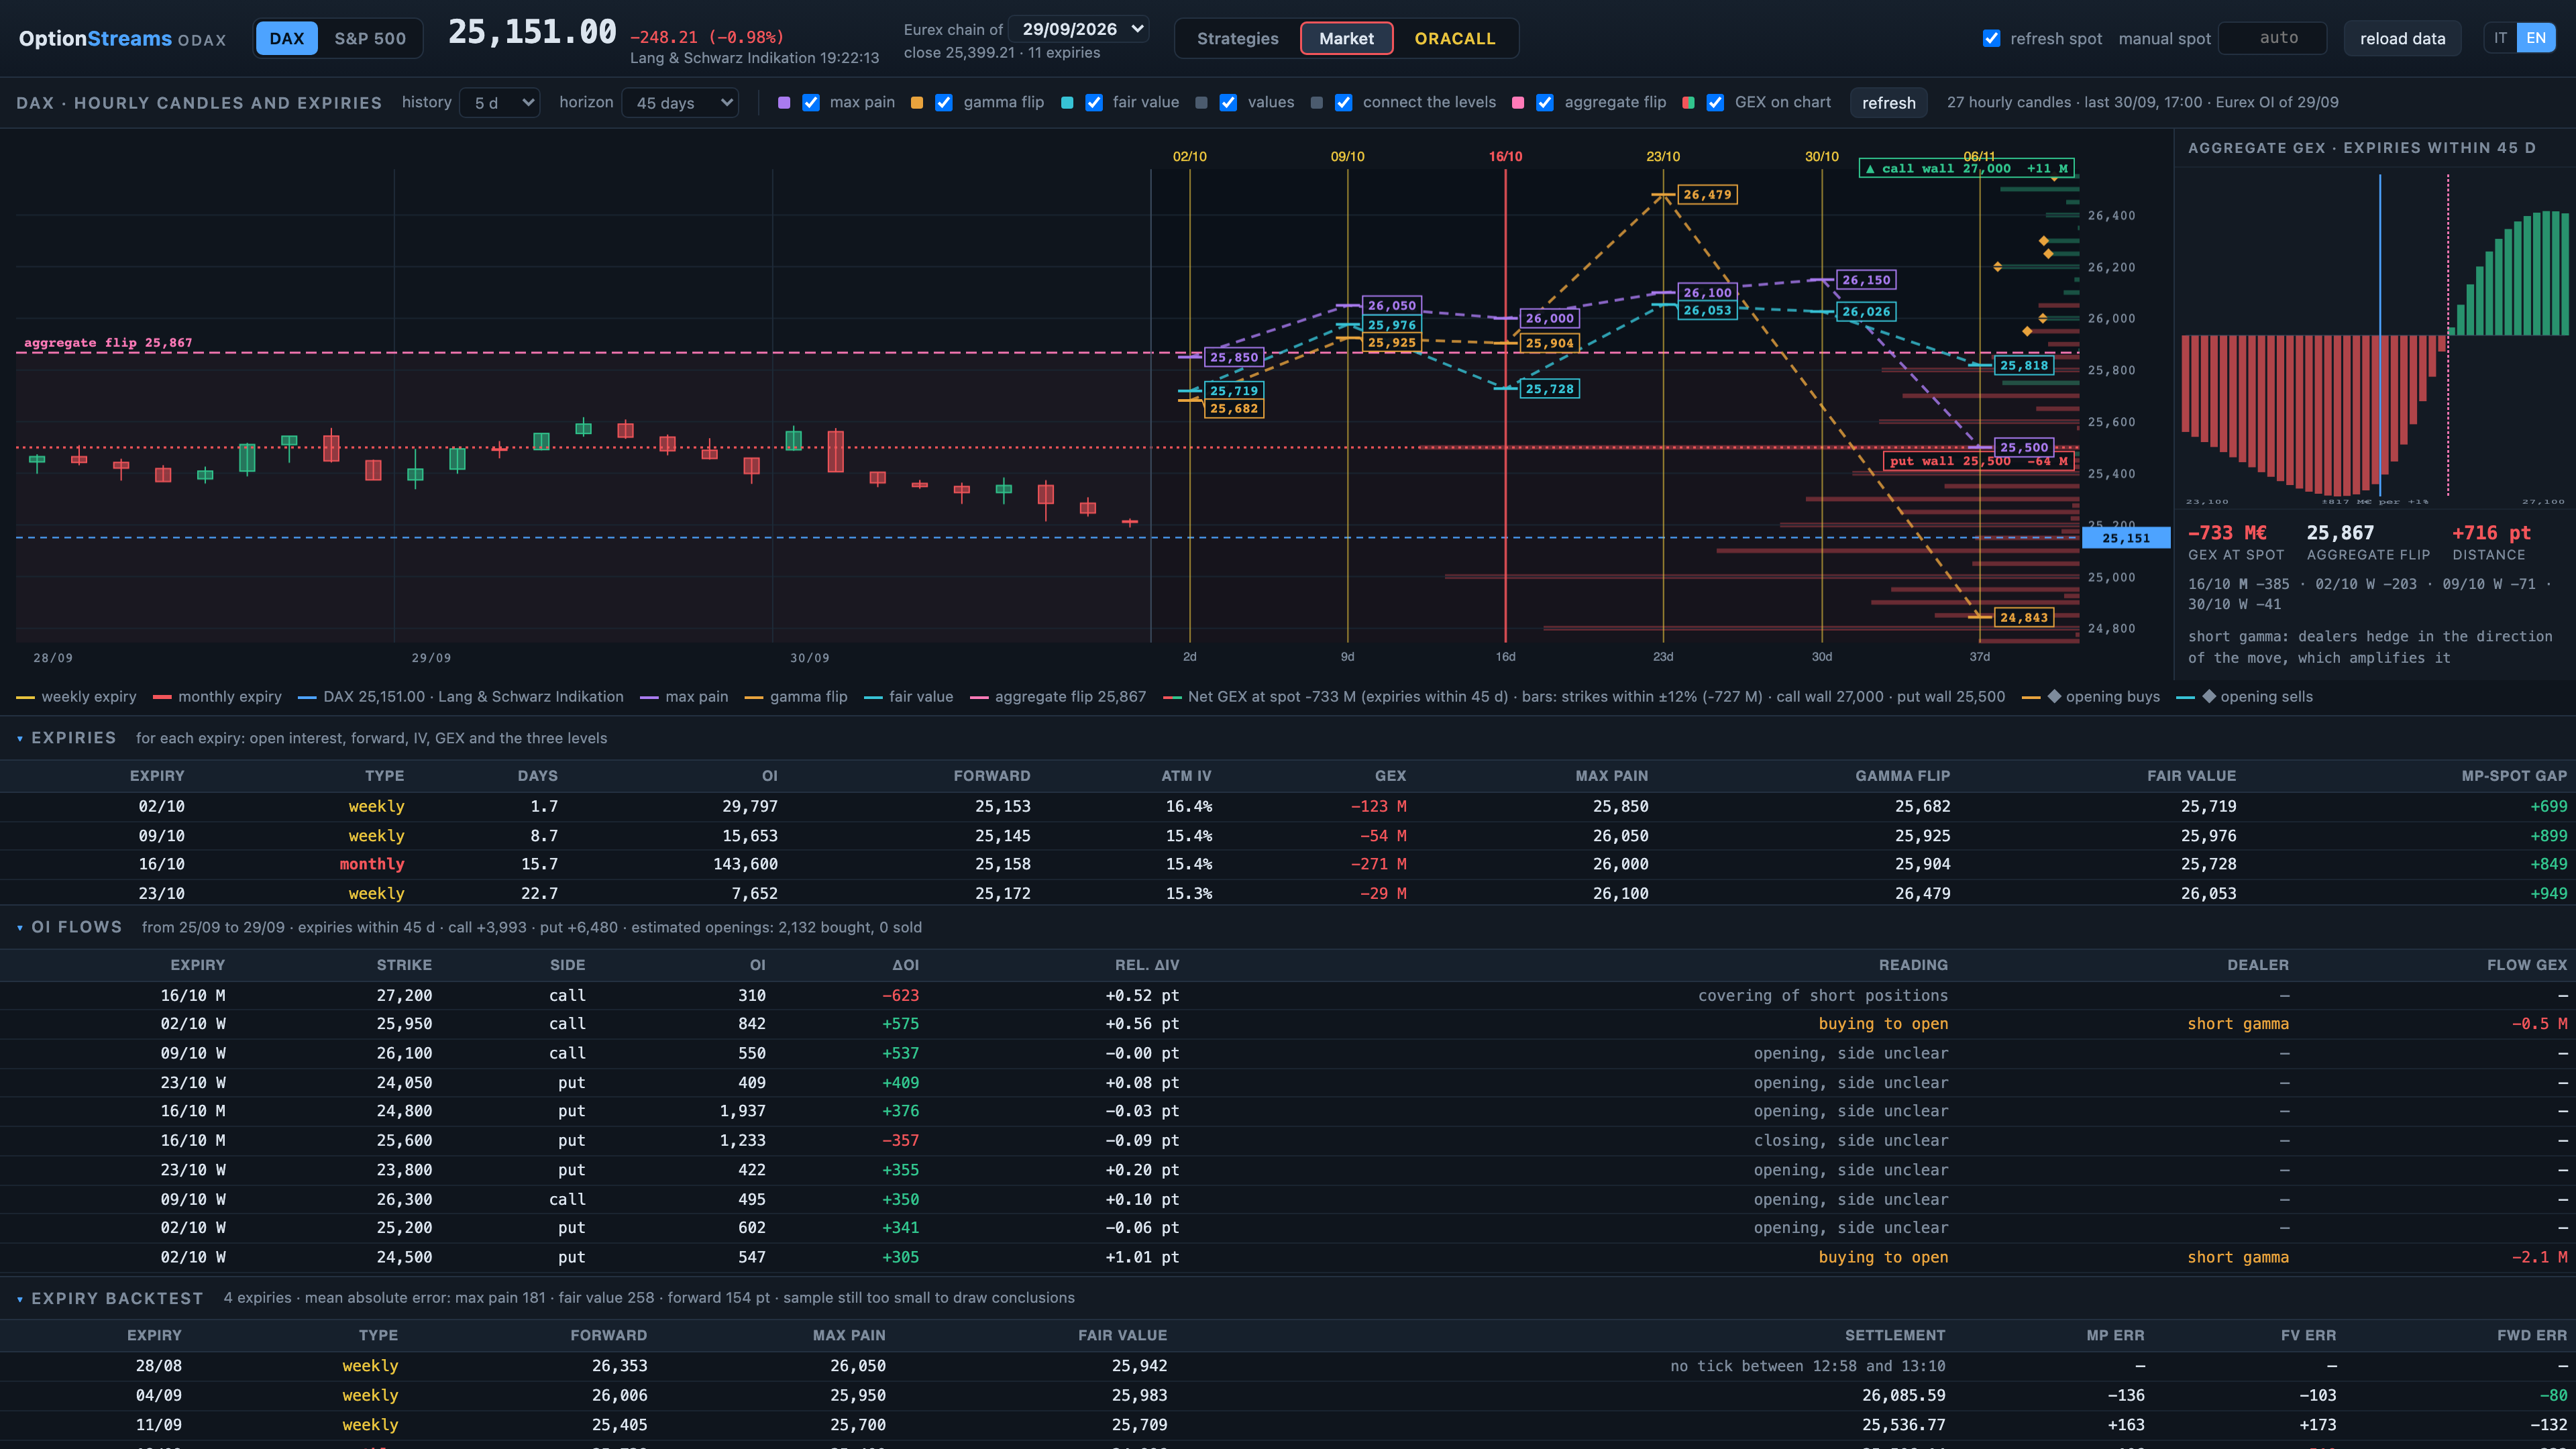Click the manual spot input field
The image size is (2576, 1449).
point(2272,38)
